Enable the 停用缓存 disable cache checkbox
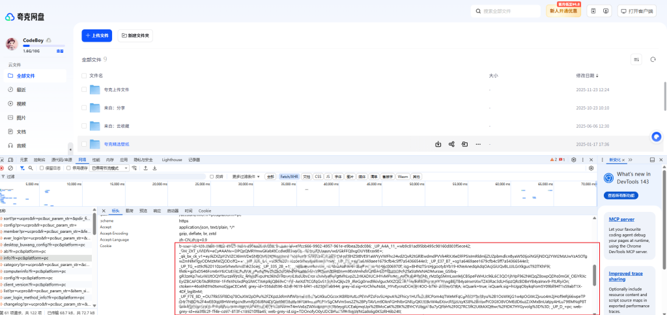The height and width of the screenshot is (315, 667). point(68,168)
